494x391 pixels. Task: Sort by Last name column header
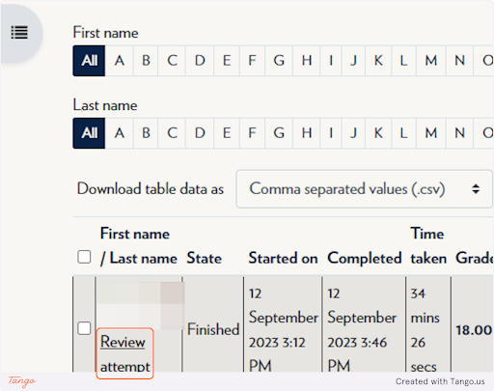144,259
